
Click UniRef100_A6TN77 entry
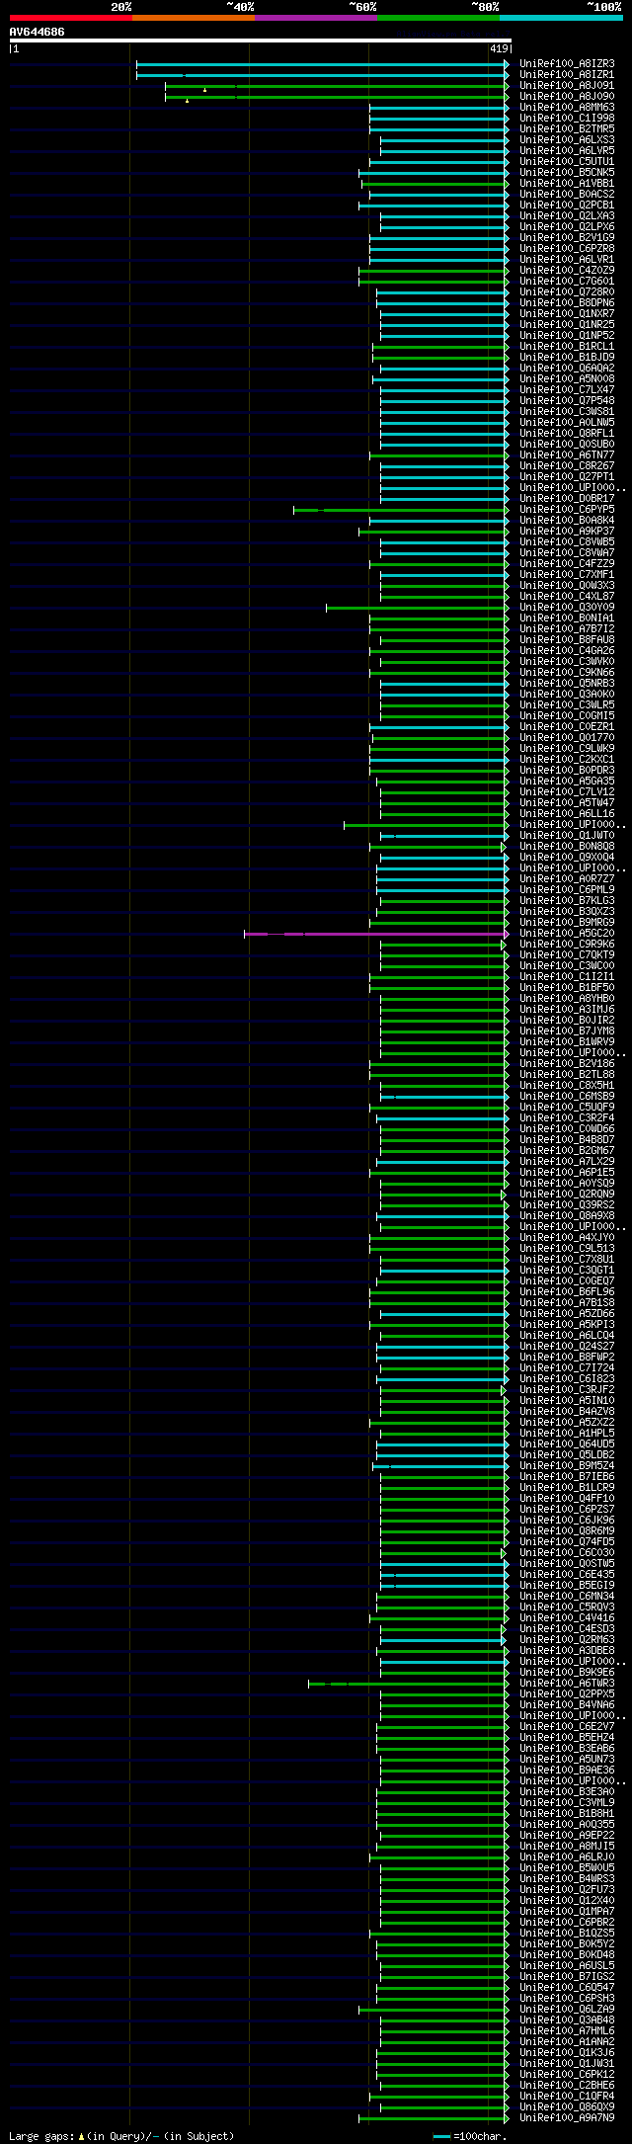(x=567, y=454)
